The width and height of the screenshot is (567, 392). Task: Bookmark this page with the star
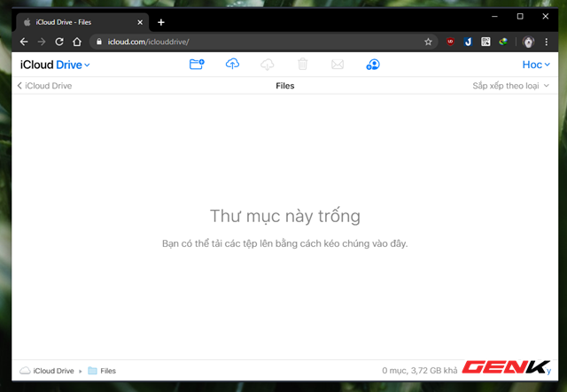coord(428,42)
